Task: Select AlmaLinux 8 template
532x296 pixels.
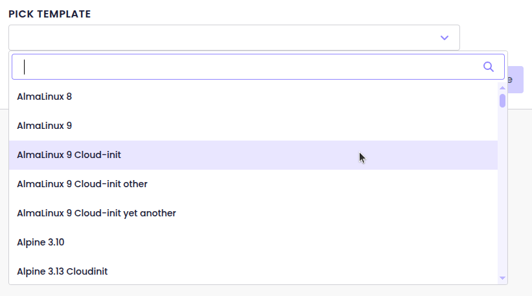Action: 253,97
